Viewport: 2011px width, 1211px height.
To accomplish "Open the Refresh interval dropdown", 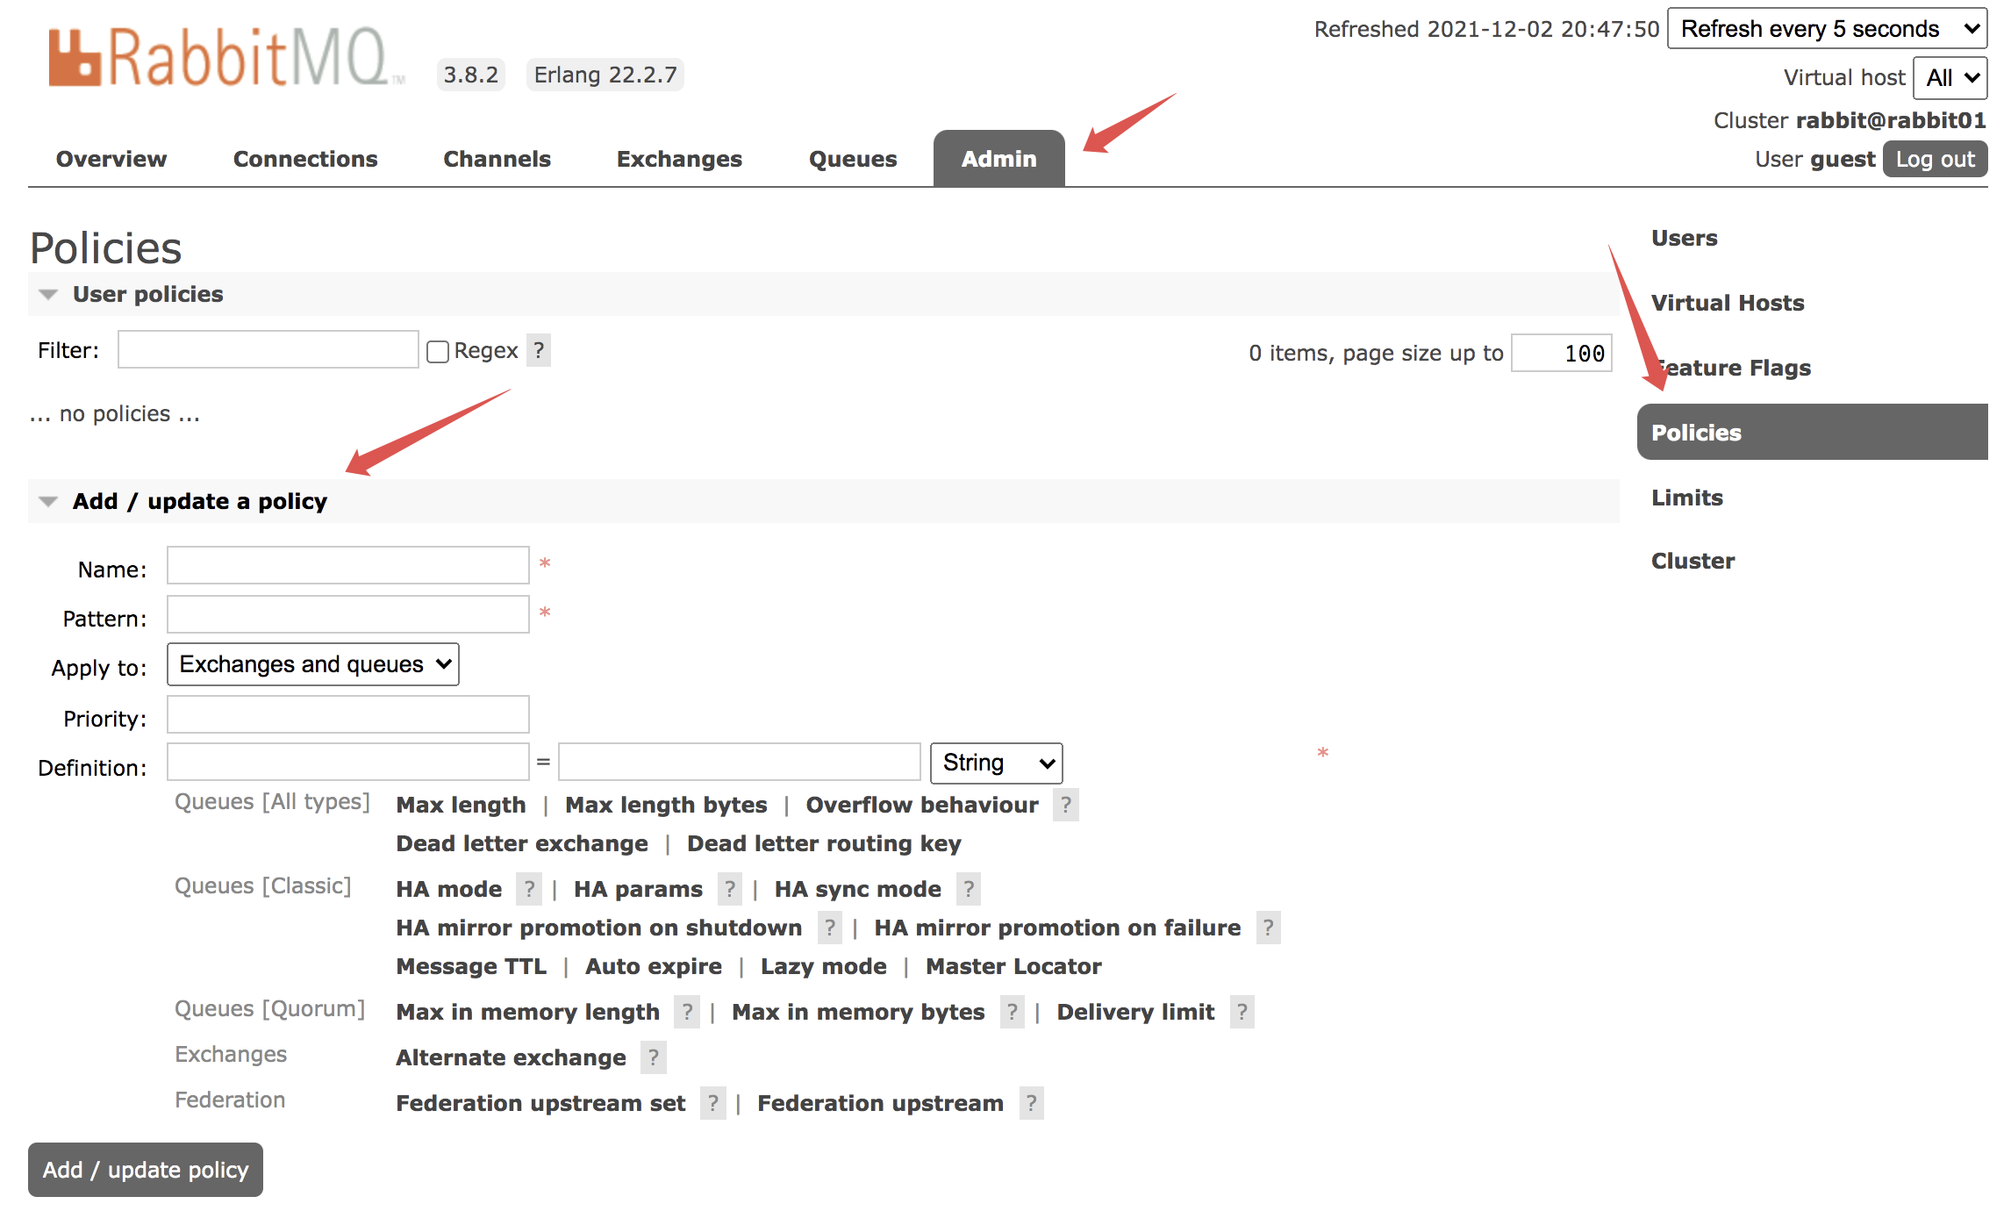I will pos(1826,29).
